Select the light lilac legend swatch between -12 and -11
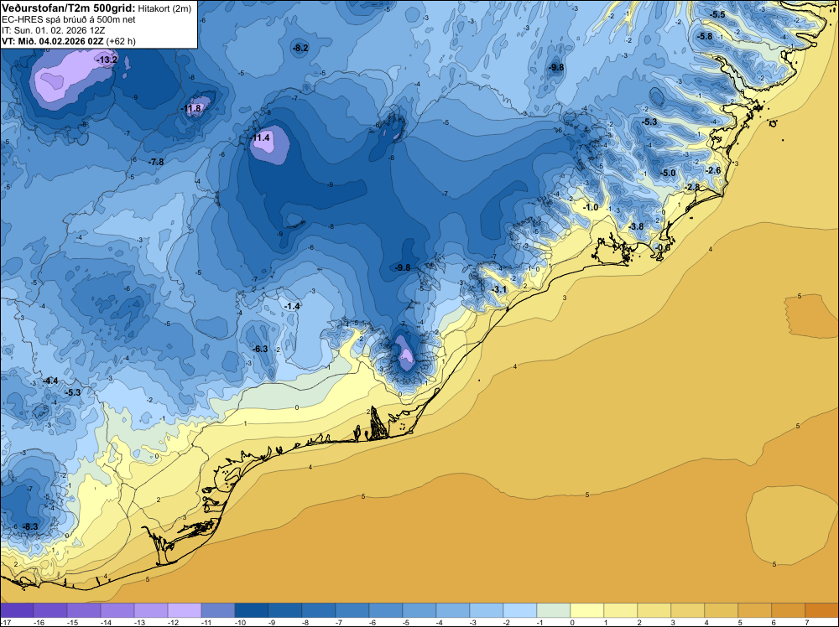The width and height of the screenshot is (839, 627). click(x=185, y=610)
